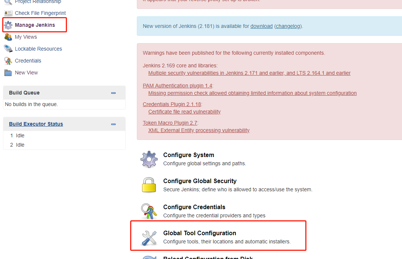Open Credentials Plugin 2.1.18 link

[x=172, y=104]
